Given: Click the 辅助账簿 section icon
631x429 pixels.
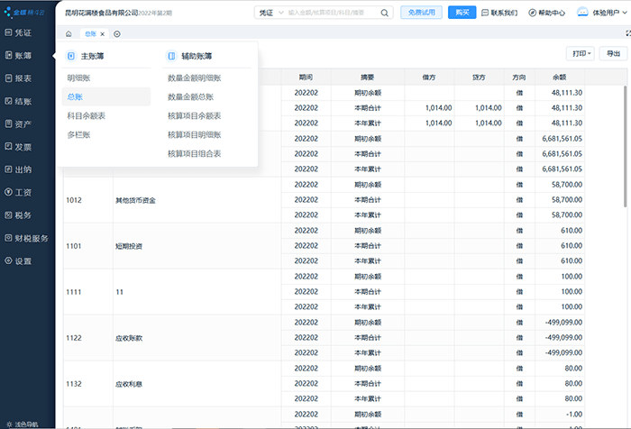Looking at the screenshot, I should (x=171, y=56).
